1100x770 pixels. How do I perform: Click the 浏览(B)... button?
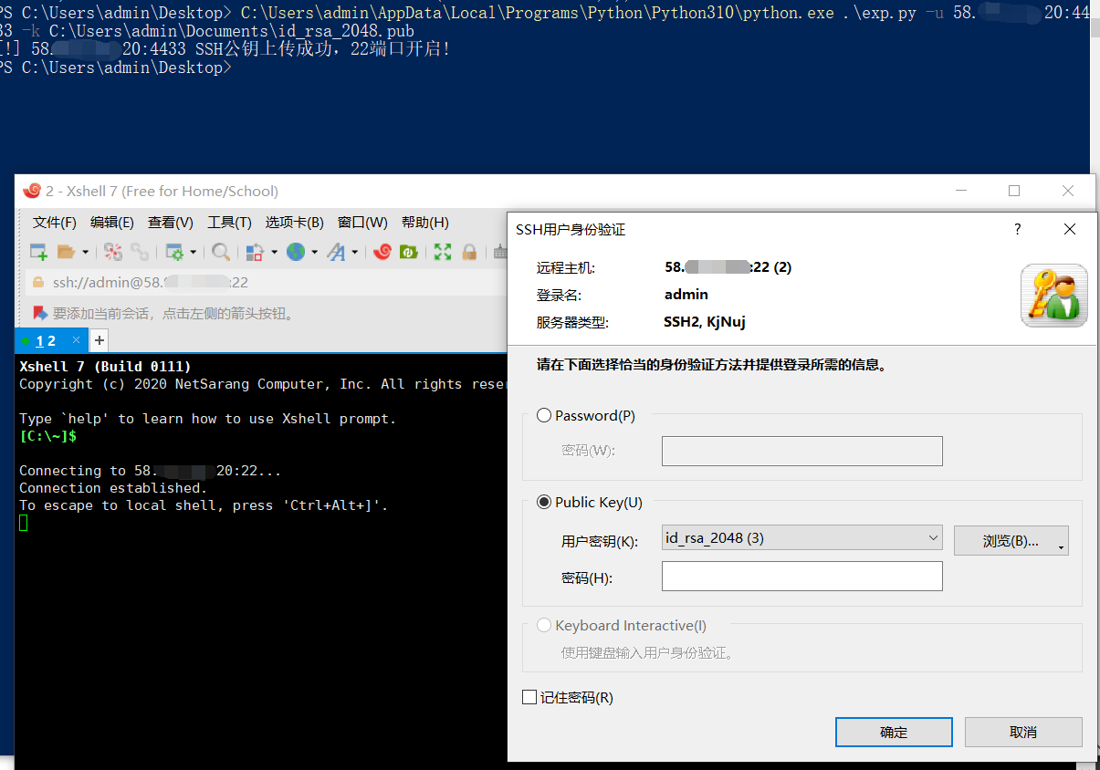tap(1011, 540)
